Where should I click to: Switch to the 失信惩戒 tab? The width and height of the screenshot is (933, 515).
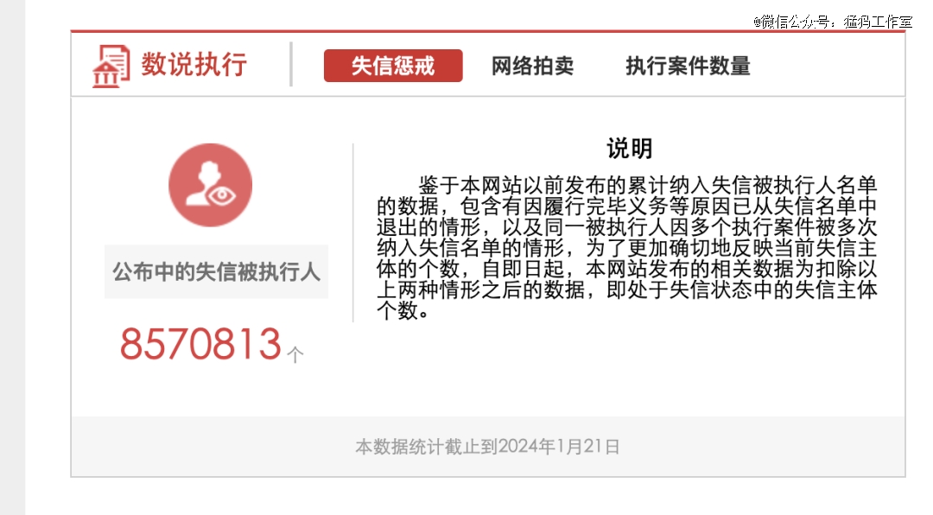pyautogui.click(x=393, y=66)
